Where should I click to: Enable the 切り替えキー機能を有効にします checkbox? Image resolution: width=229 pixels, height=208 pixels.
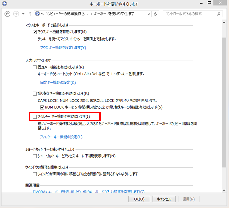(x=35, y=94)
